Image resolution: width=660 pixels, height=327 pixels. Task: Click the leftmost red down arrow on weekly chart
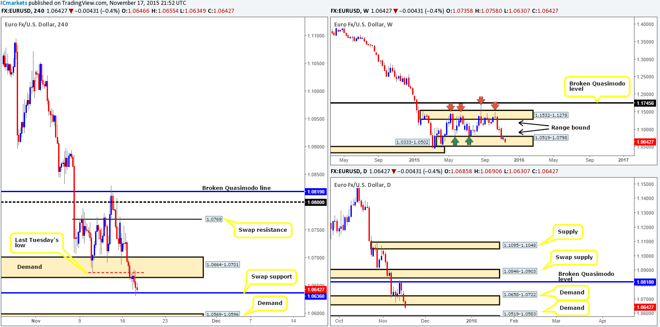tap(450, 107)
